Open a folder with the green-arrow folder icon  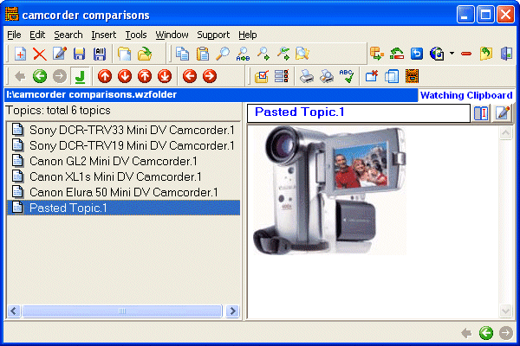tap(145, 54)
